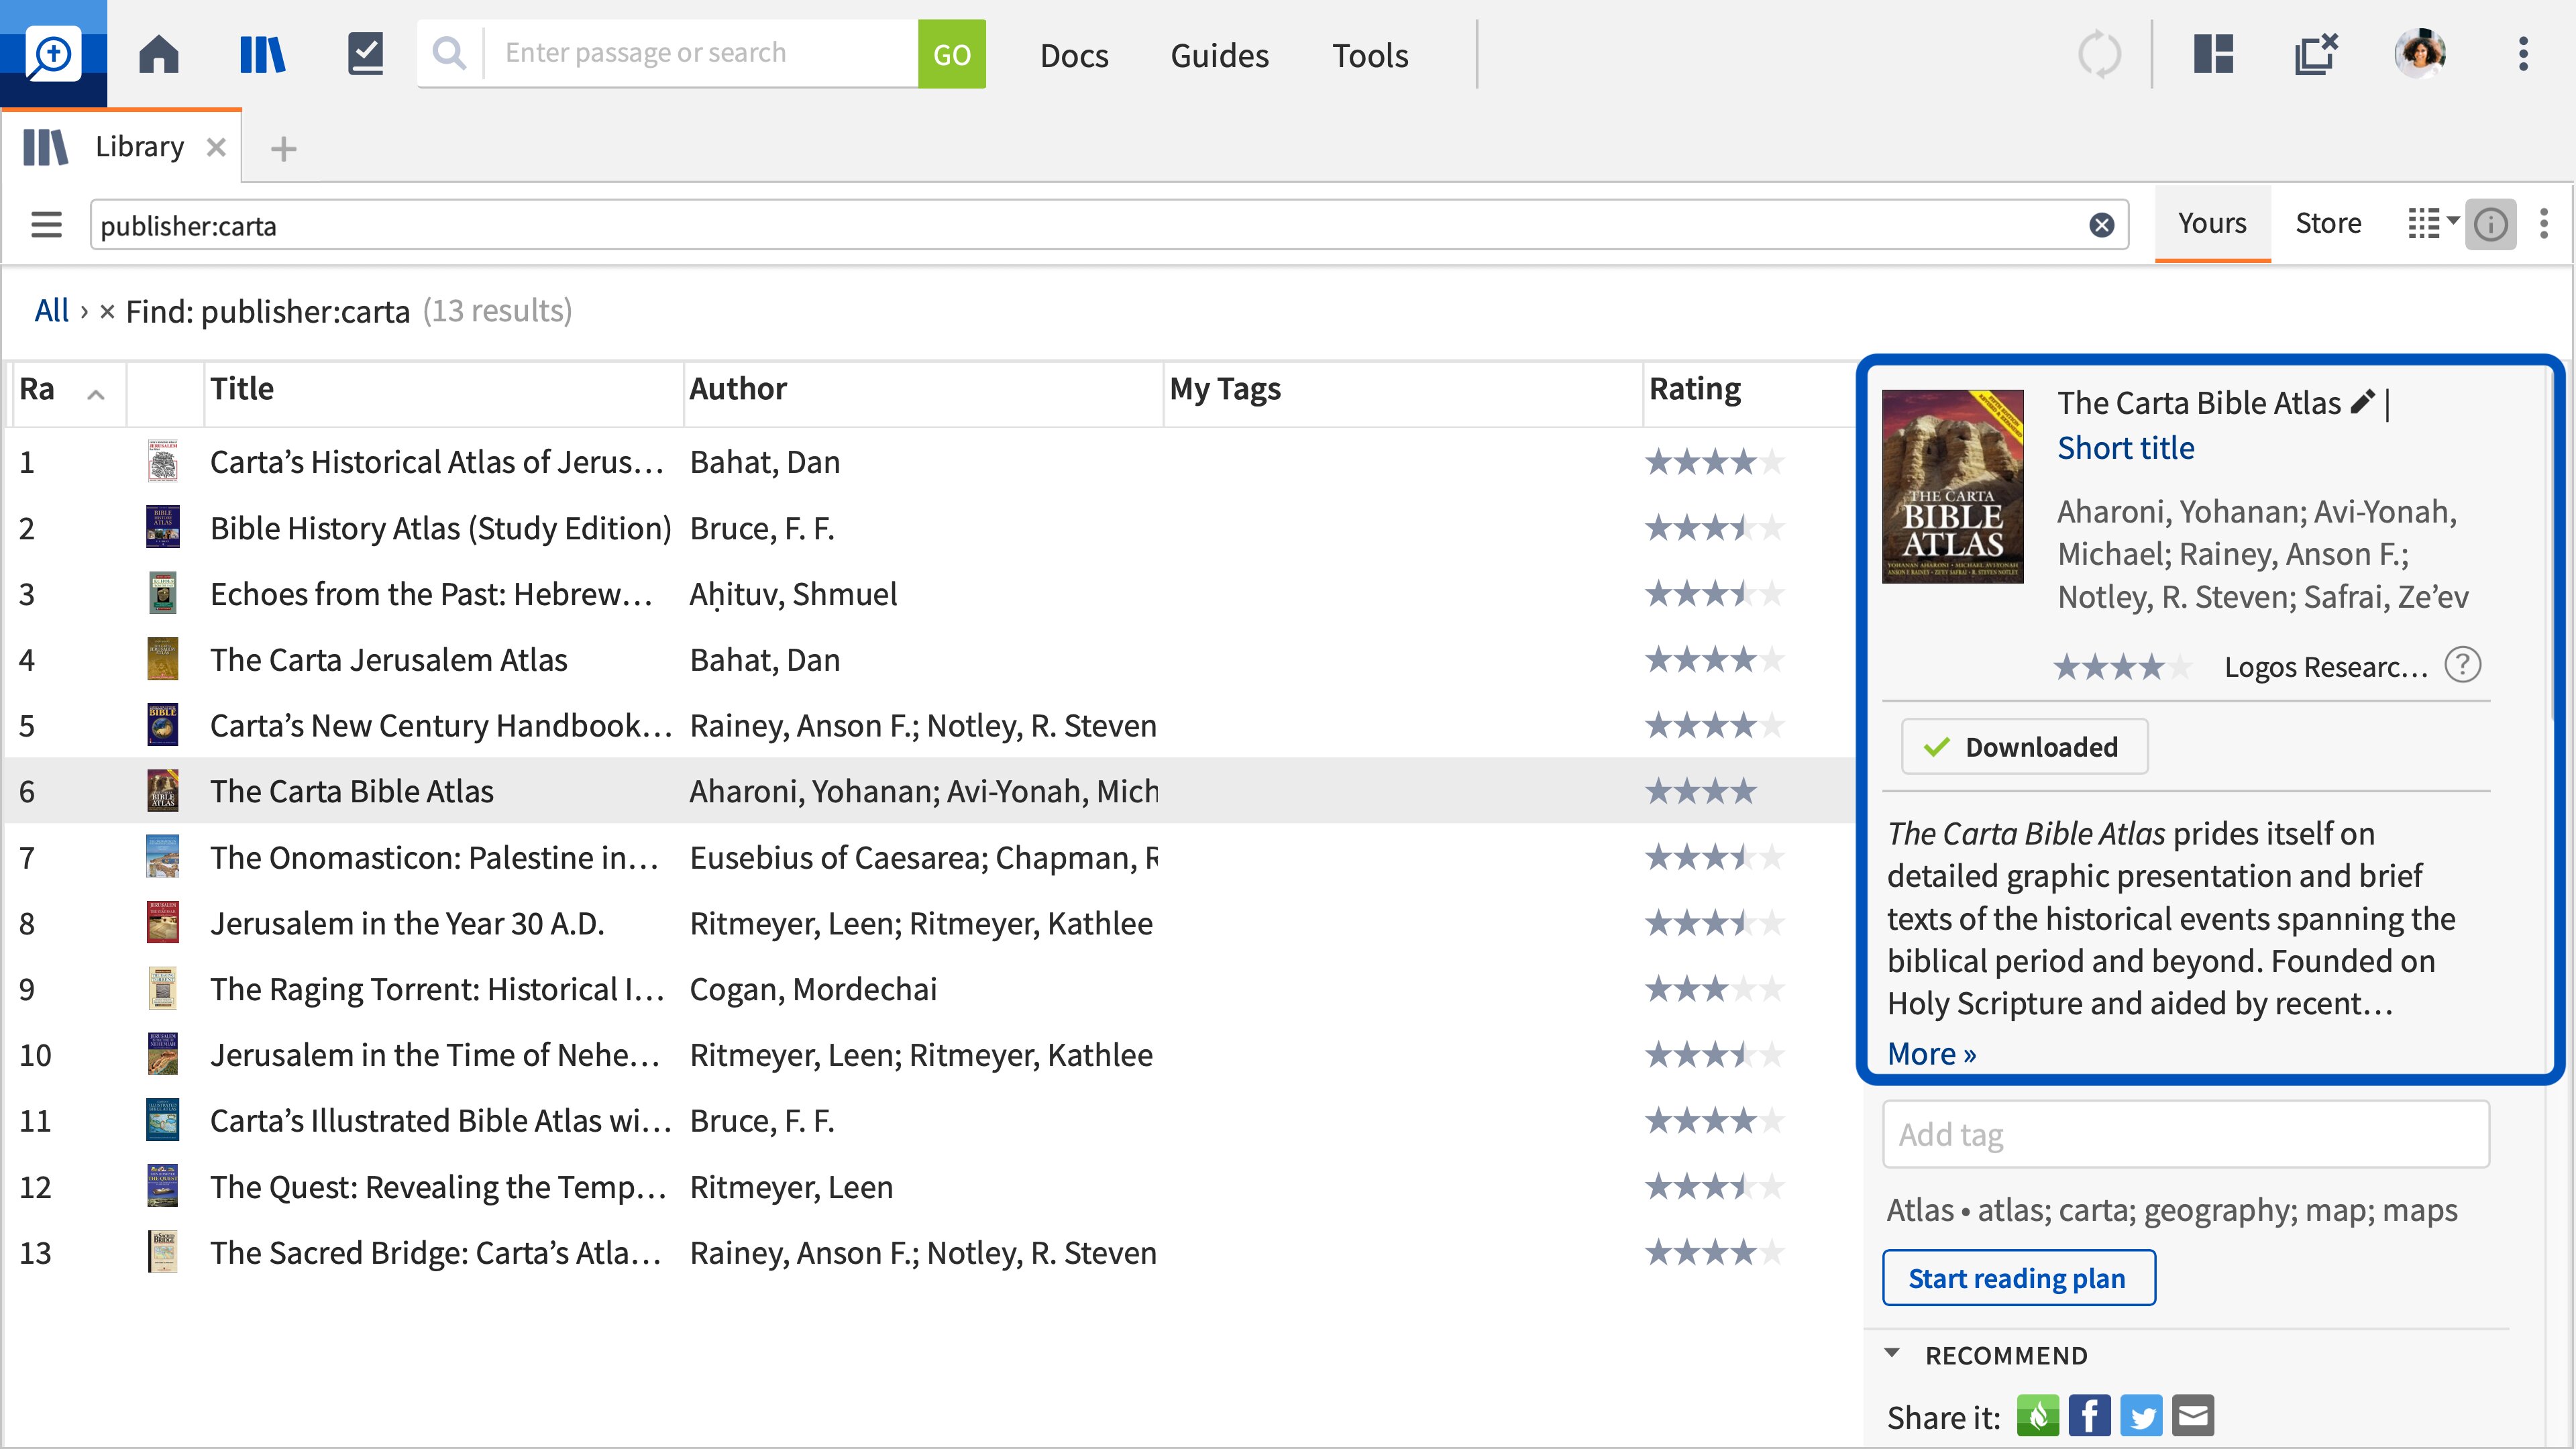Remove the Find: publisher:carta filter
This screenshot has height=1449, width=2576.
click(x=107, y=312)
